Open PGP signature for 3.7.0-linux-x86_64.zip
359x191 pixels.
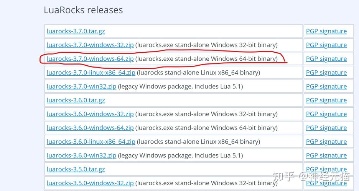coord(326,73)
